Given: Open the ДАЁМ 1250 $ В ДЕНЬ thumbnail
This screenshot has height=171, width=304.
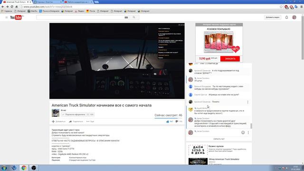Looking at the screenshot, I should coord(198,150).
